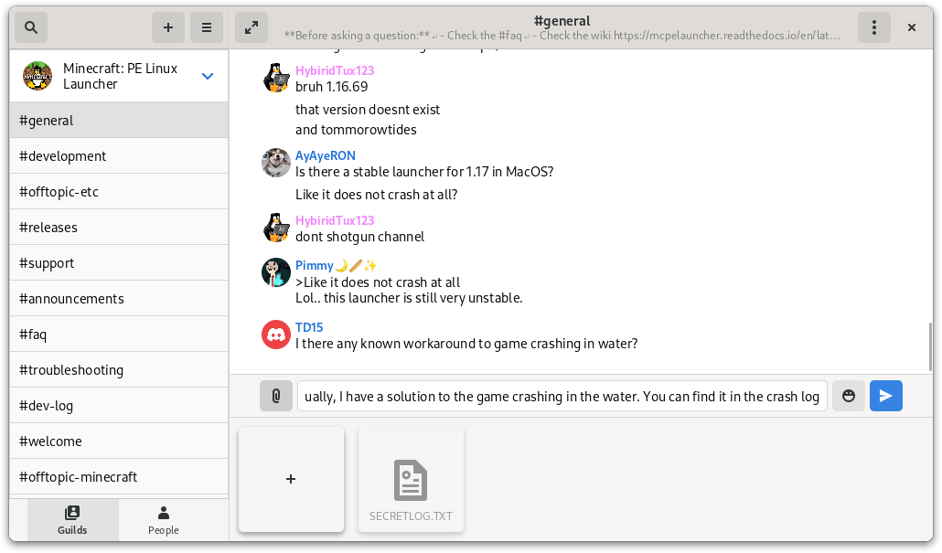Open the #development channel
942x553 pixels.
click(119, 156)
